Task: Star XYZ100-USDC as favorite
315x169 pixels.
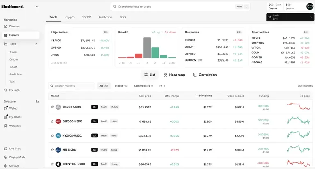Action: 52,136
